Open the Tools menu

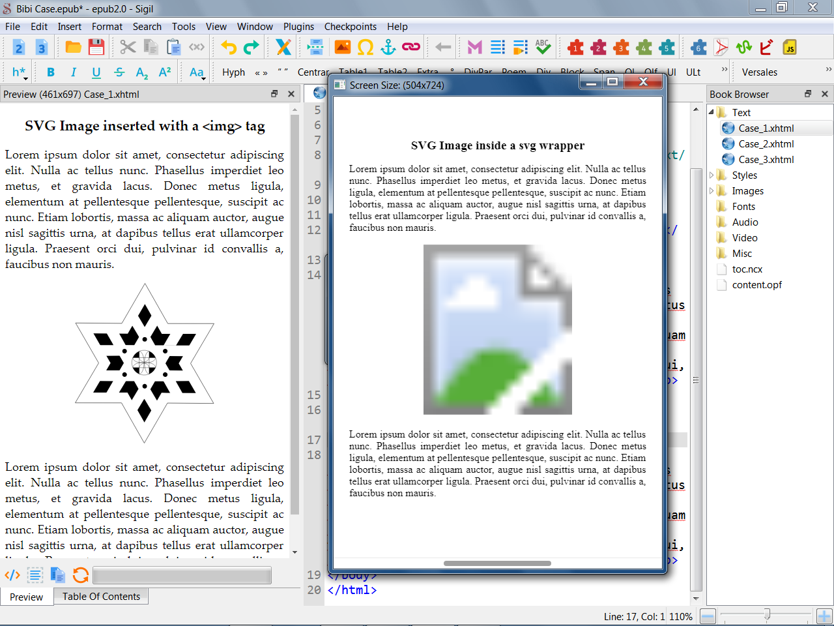(x=184, y=27)
